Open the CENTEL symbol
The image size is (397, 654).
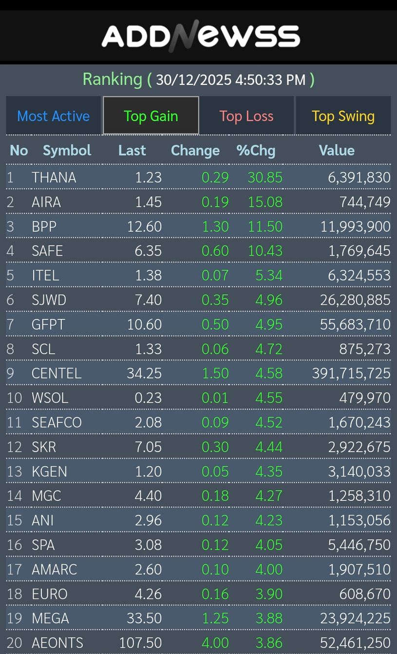click(57, 374)
